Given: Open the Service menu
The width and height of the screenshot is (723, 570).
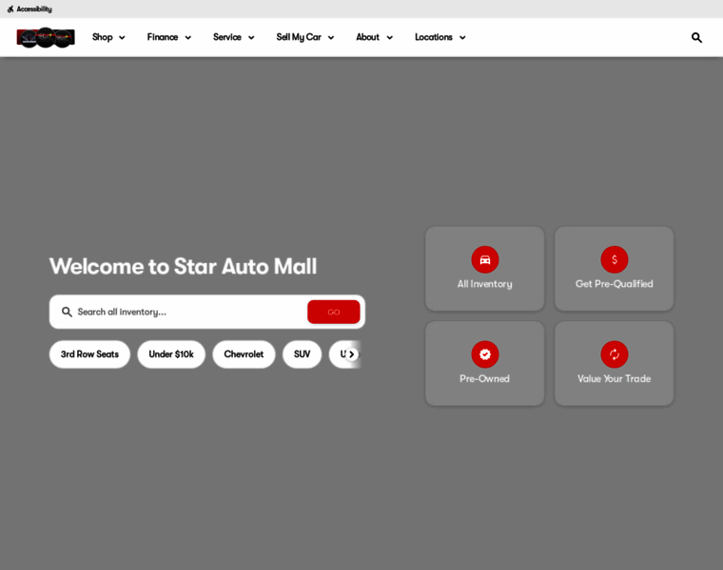Looking at the screenshot, I should (226, 37).
